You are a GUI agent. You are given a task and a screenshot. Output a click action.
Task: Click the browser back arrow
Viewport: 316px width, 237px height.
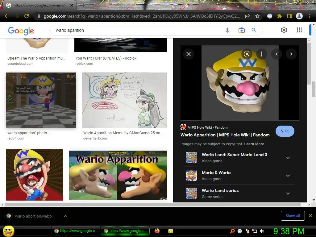[7, 16]
